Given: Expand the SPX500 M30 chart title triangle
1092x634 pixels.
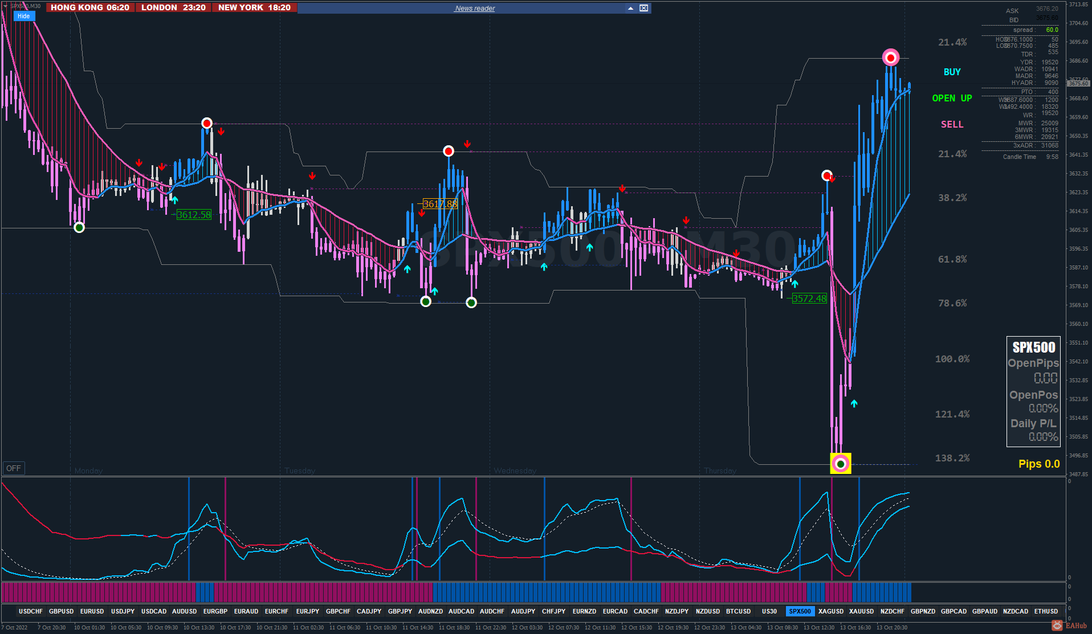Looking at the screenshot, I should coord(5,6).
